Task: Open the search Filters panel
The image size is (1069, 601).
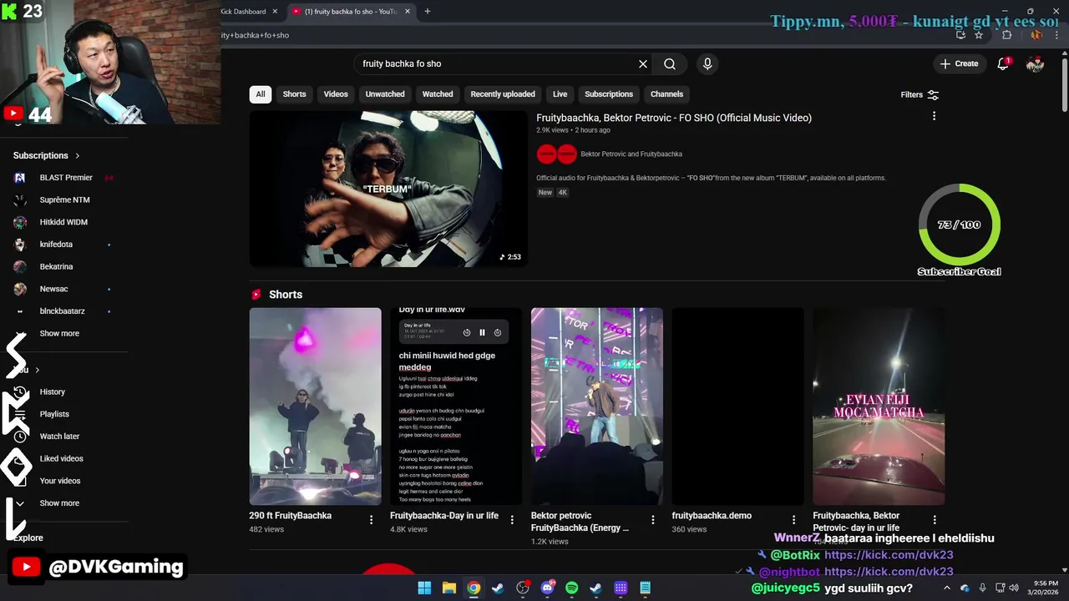Action: [x=920, y=94]
